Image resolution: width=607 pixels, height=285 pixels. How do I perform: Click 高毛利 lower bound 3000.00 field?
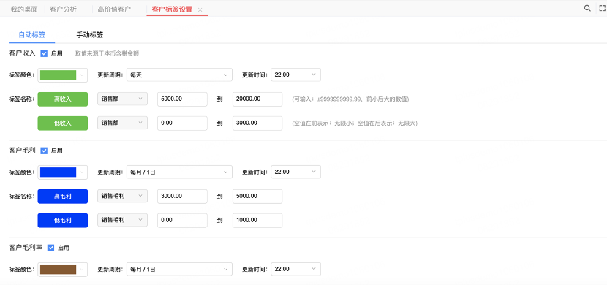pos(182,196)
